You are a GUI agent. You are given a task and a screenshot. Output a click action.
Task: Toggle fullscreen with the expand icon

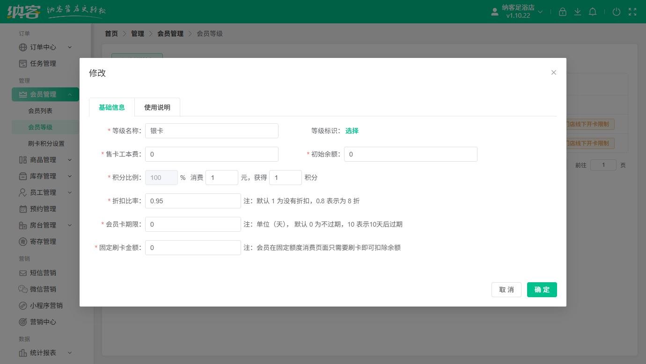(632, 12)
